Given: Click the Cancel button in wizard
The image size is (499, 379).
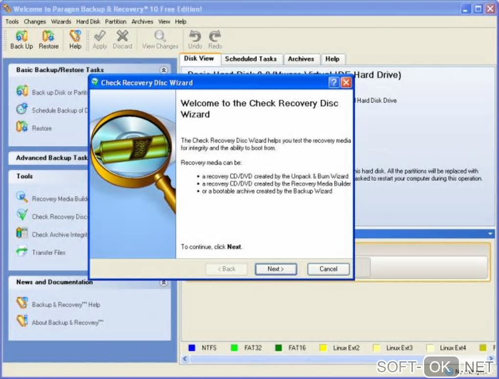Looking at the screenshot, I should (328, 269).
